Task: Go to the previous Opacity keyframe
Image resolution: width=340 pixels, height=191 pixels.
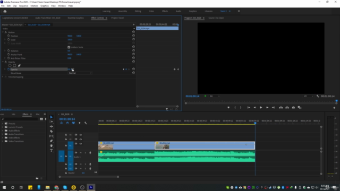Action: (123, 70)
